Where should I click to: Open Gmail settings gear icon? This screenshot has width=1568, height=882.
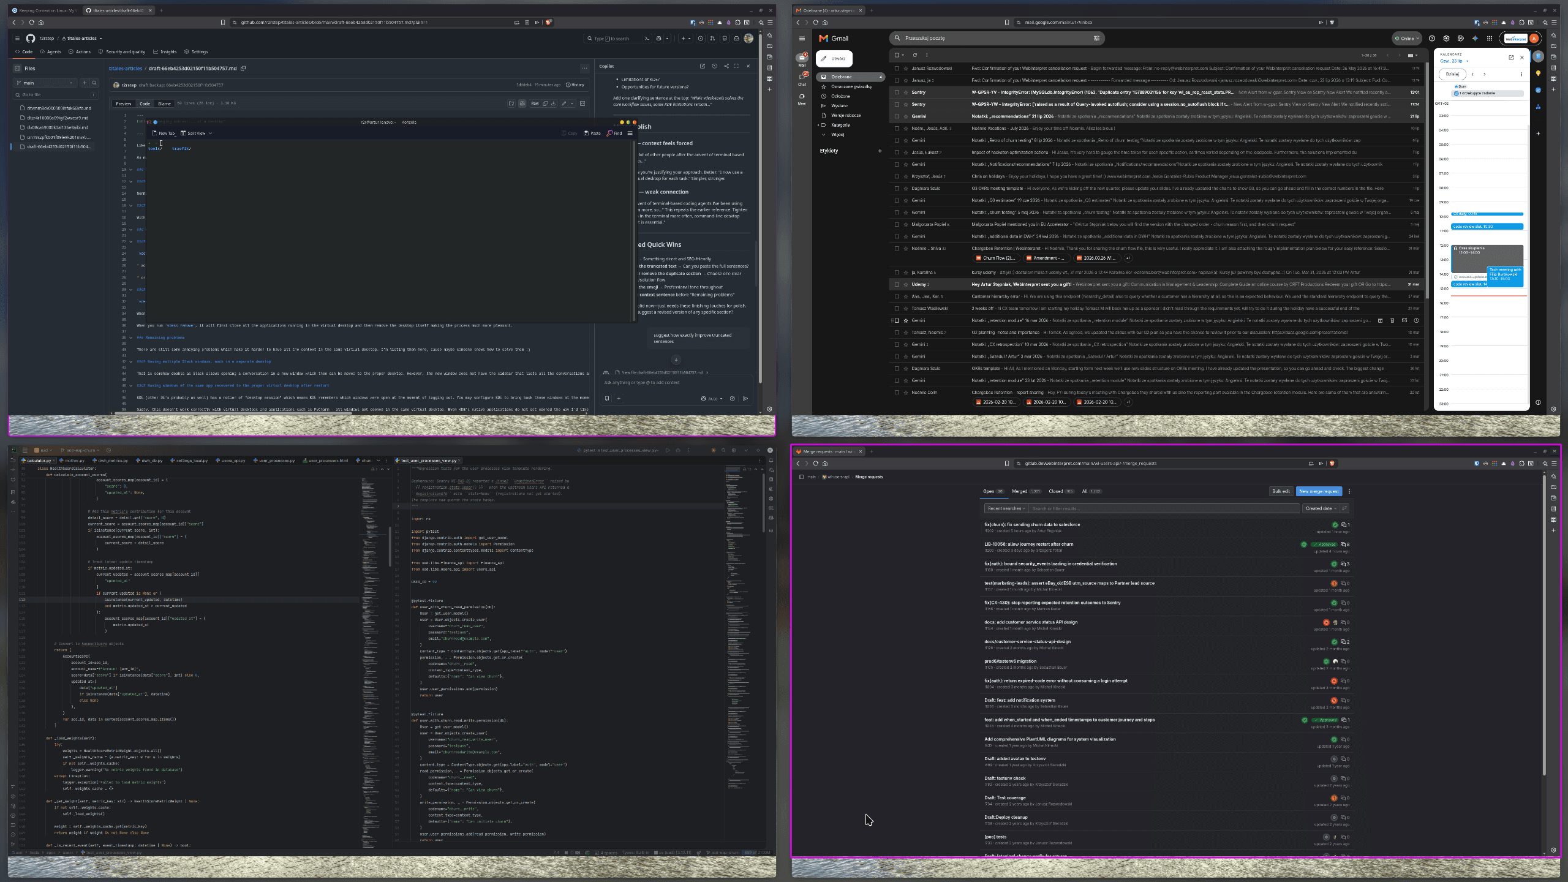[1446, 38]
